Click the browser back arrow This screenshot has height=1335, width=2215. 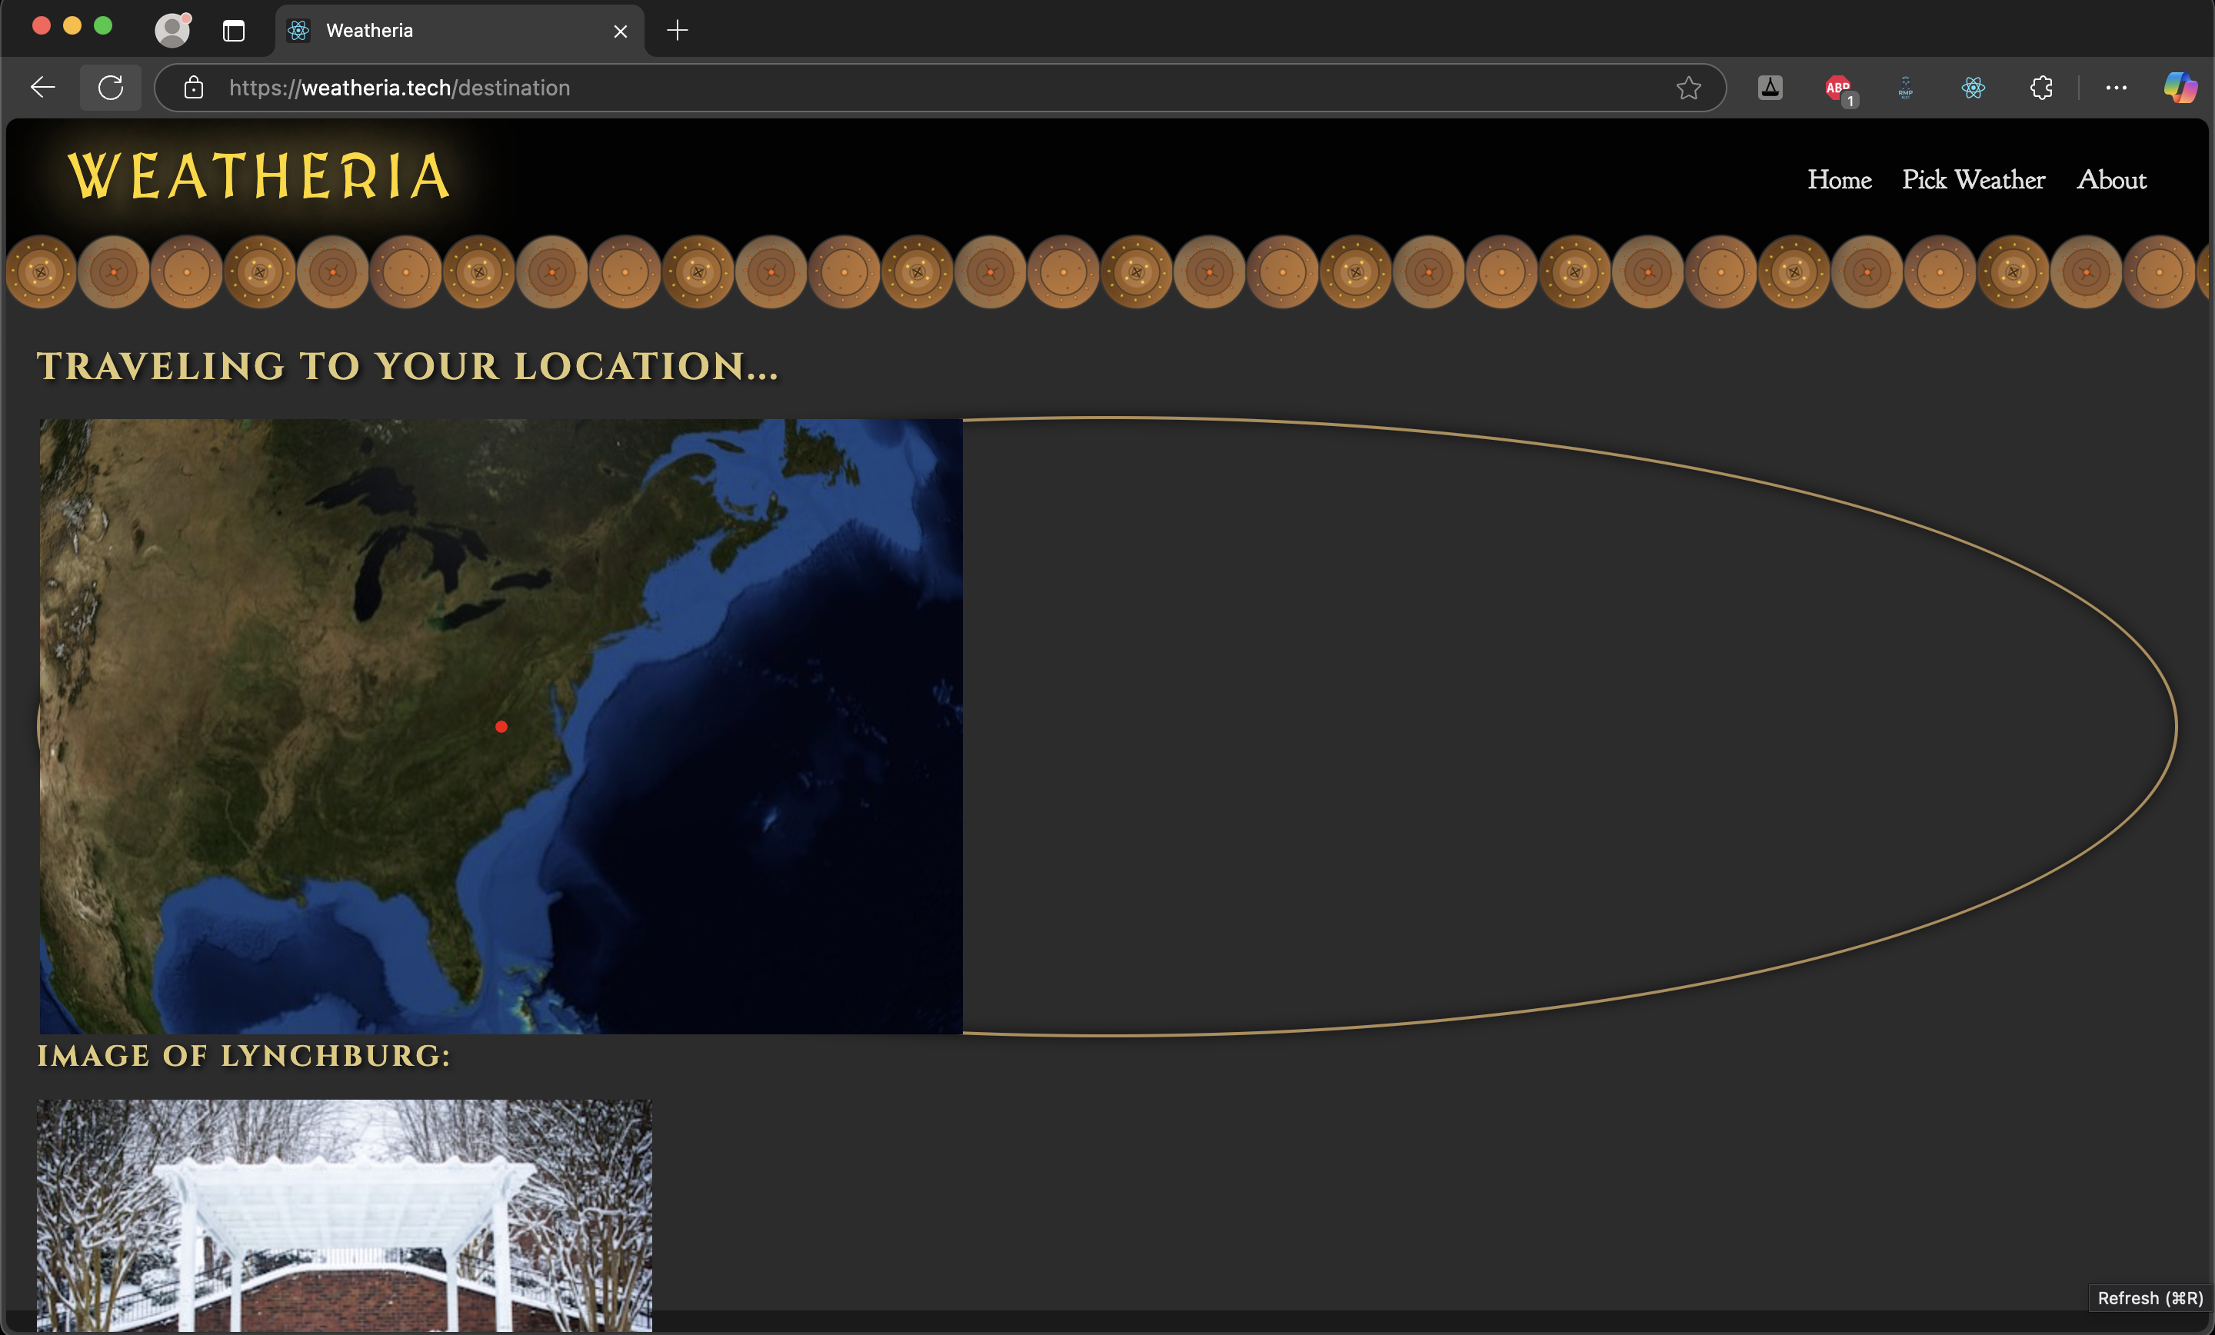(42, 87)
